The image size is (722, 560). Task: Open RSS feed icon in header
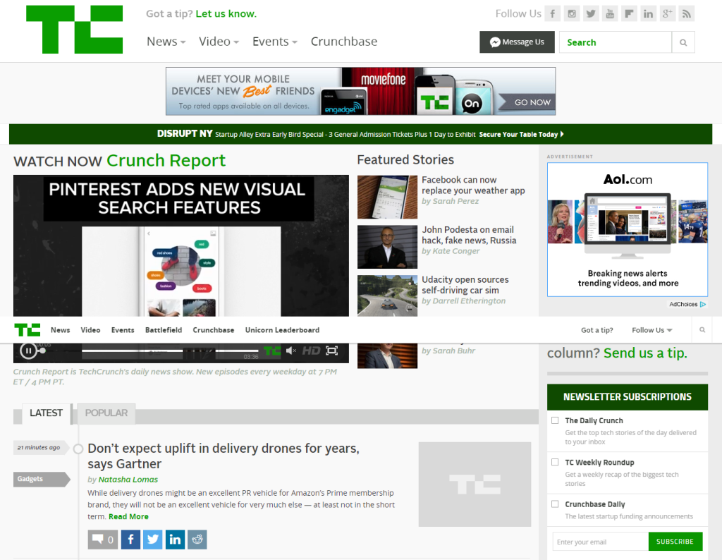click(x=687, y=14)
